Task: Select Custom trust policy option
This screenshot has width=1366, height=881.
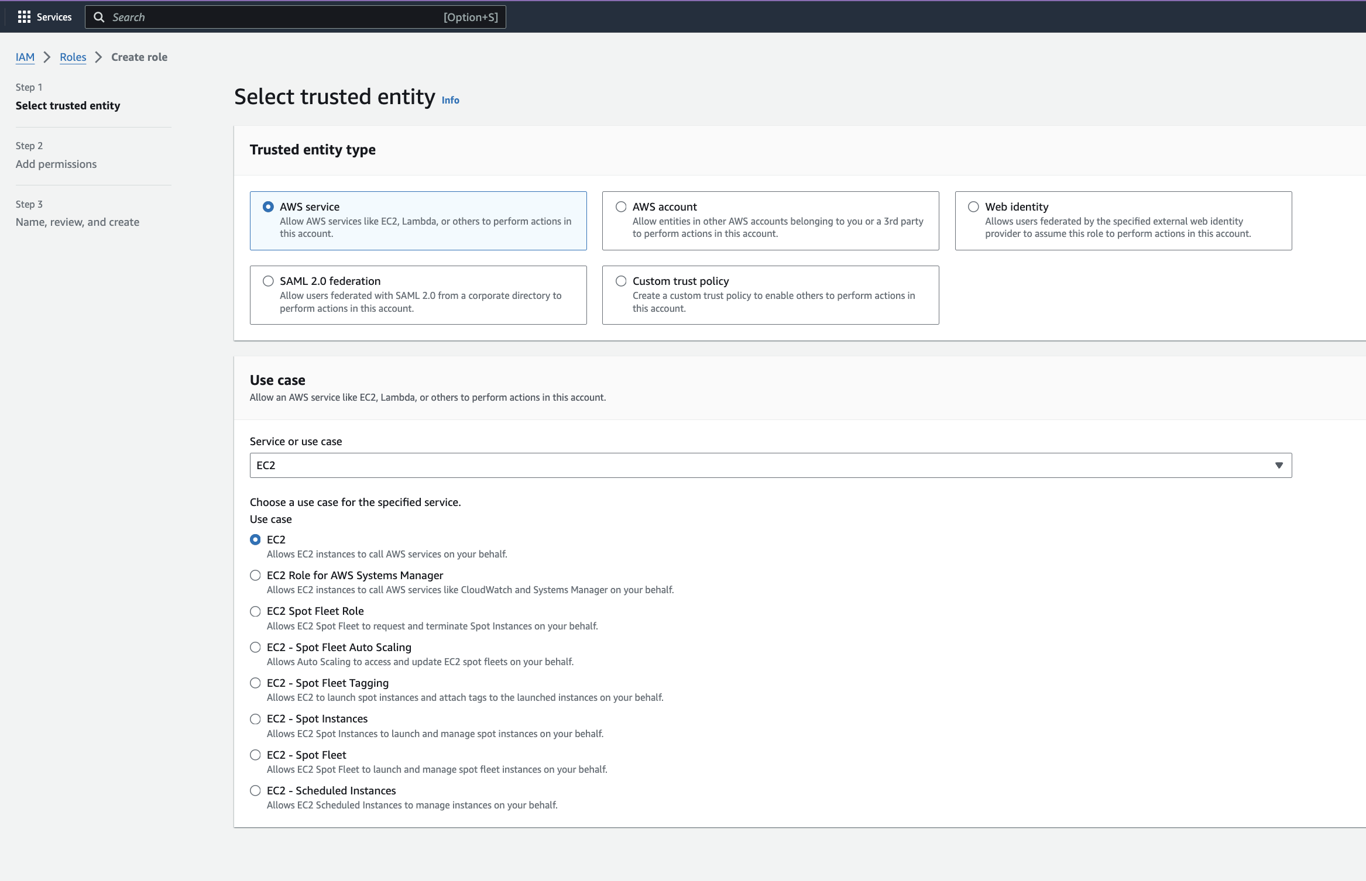Action: (x=621, y=281)
